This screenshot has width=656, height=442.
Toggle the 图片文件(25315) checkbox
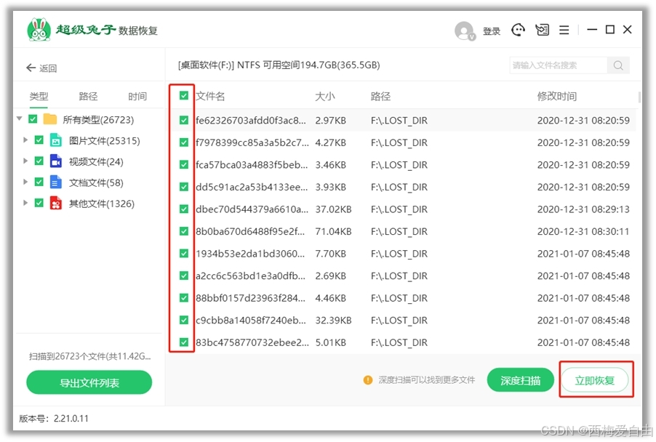pos(39,140)
